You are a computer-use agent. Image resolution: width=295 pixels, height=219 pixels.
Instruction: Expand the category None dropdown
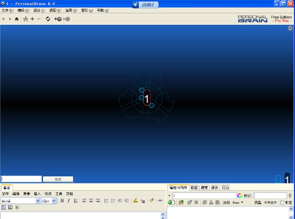[238, 203]
